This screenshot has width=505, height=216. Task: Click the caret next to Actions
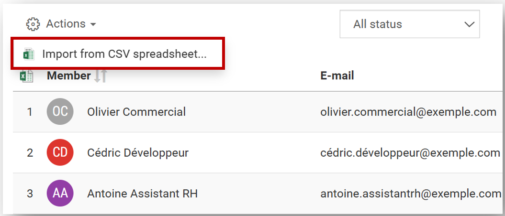(x=93, y=24)
